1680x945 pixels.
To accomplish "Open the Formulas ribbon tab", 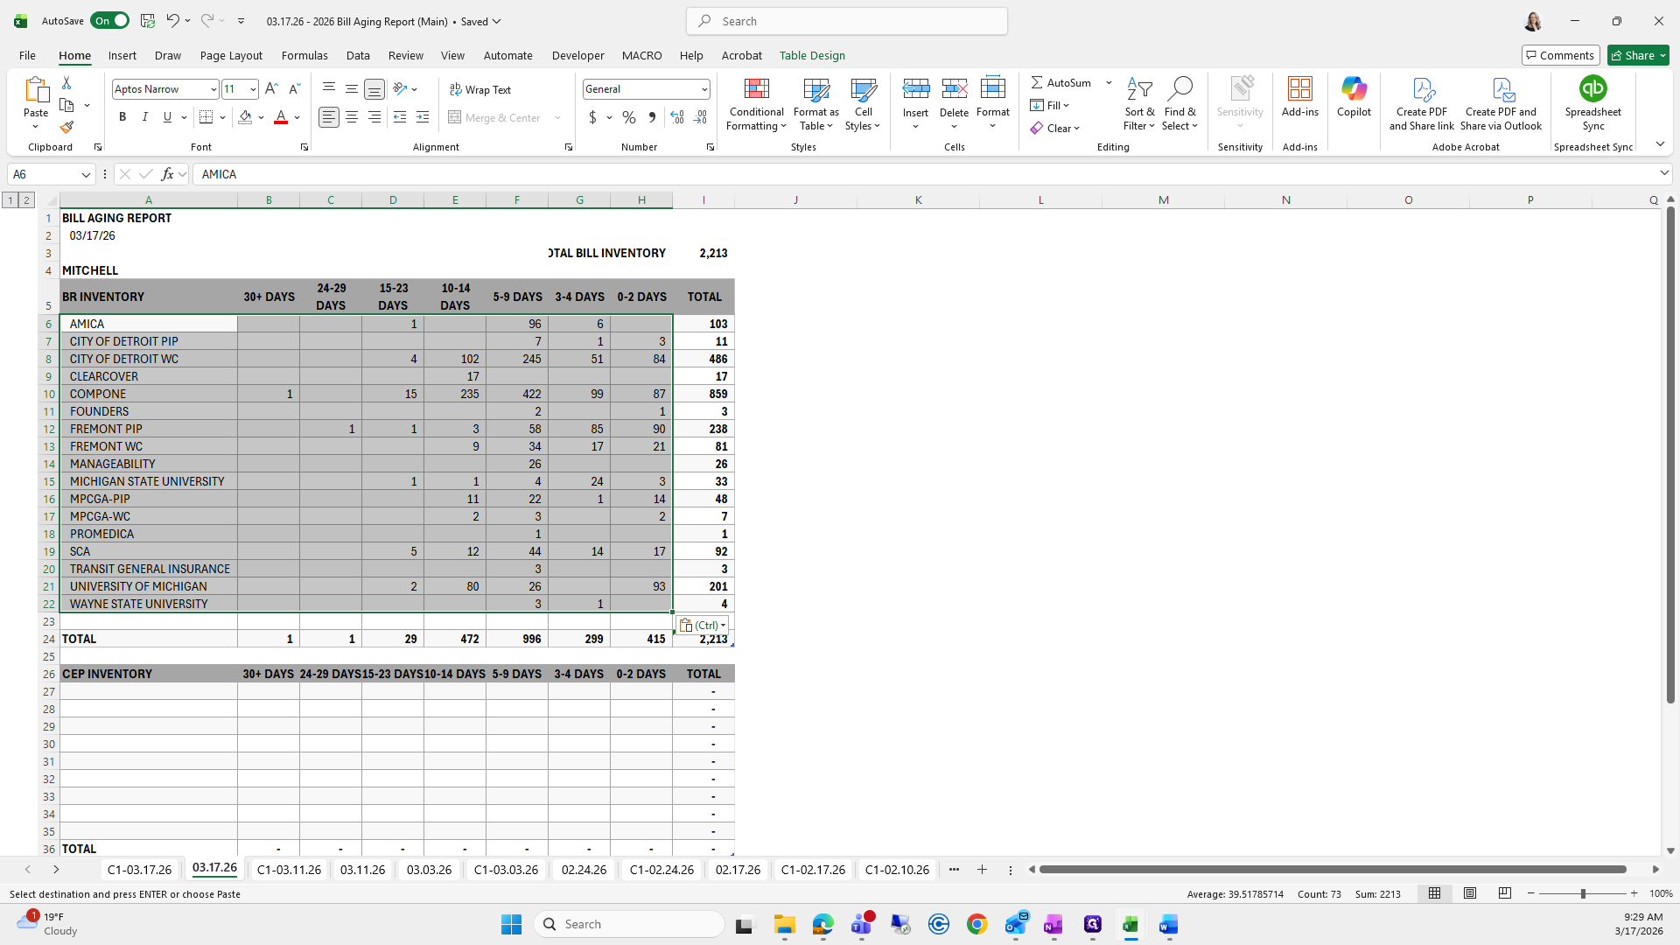I will click(304, 55).
